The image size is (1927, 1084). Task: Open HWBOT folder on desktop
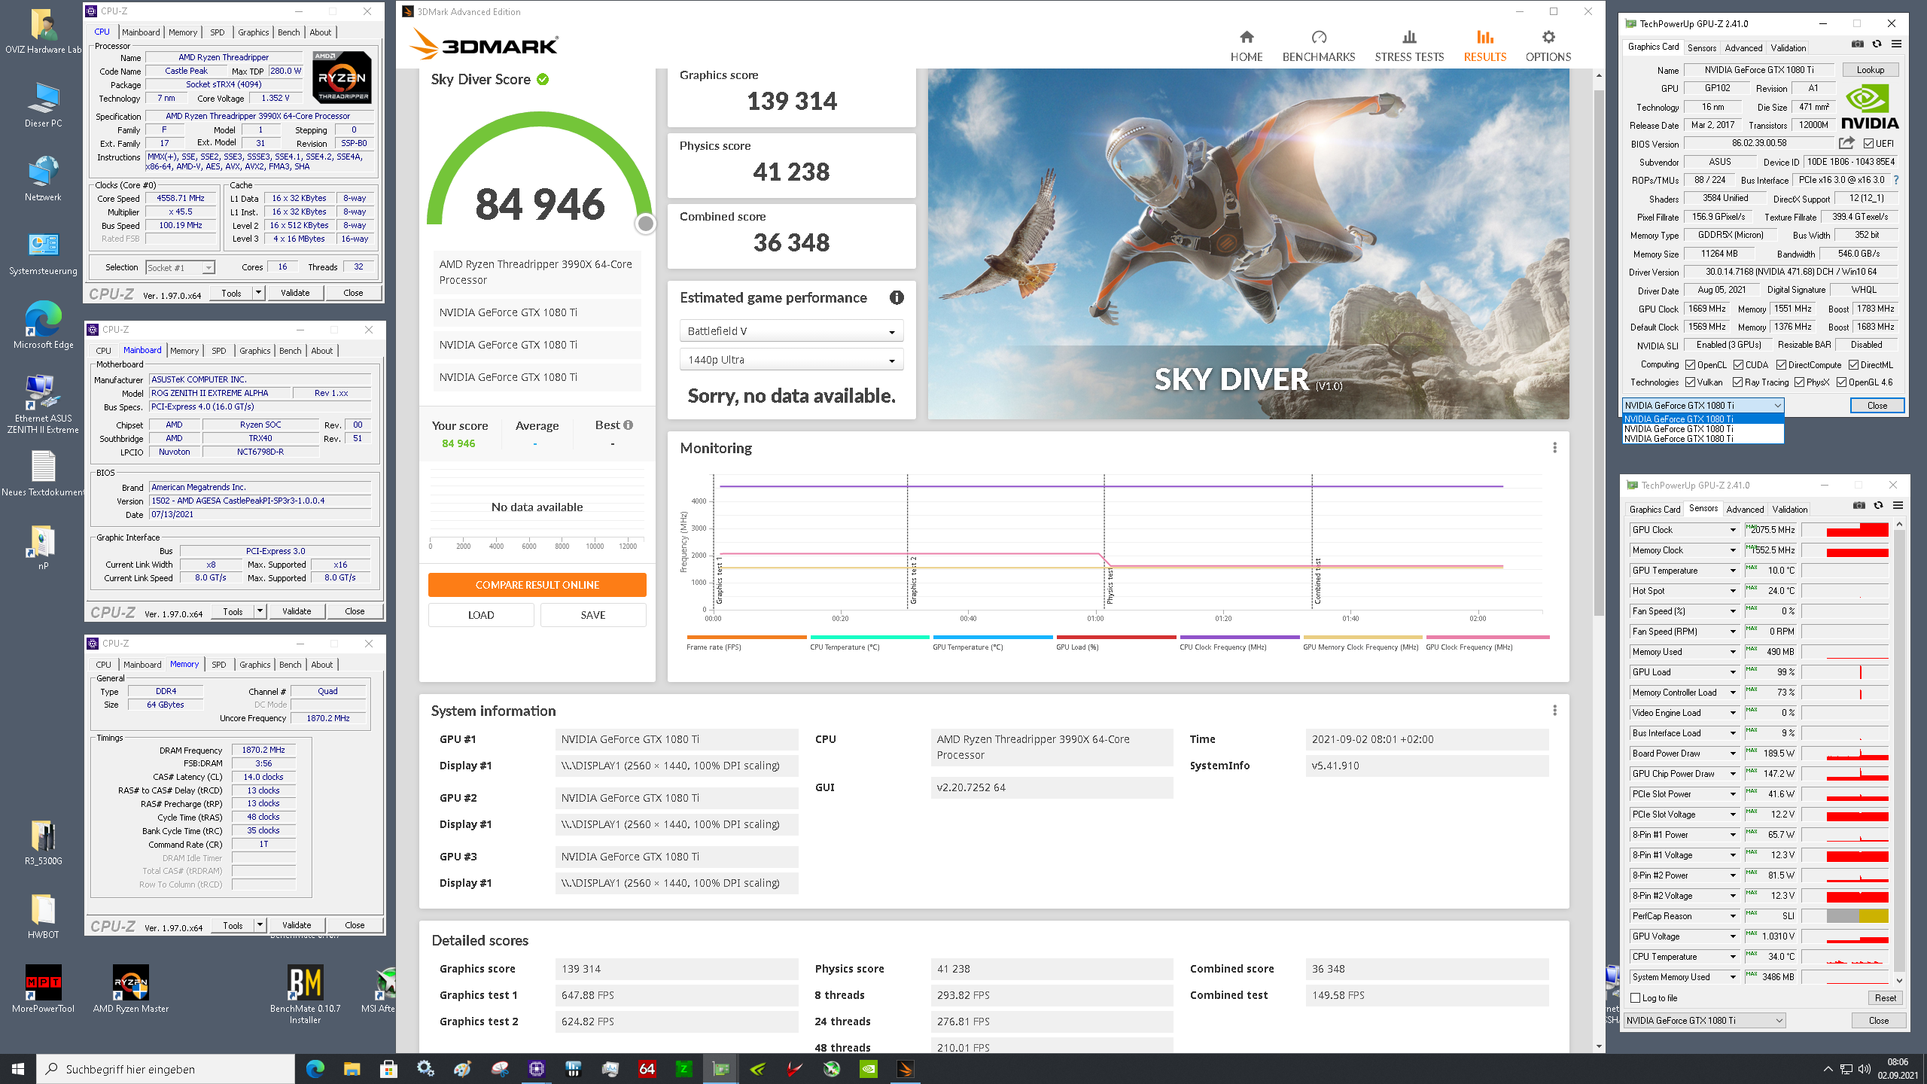click(x=43, y=916)
